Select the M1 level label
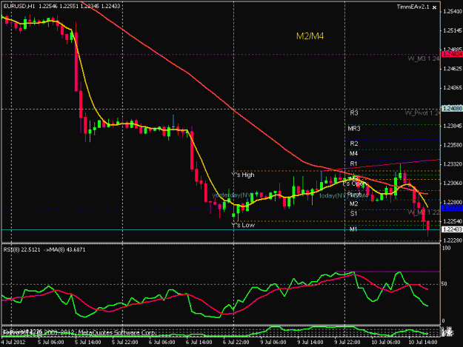 [x=353, y=229]
